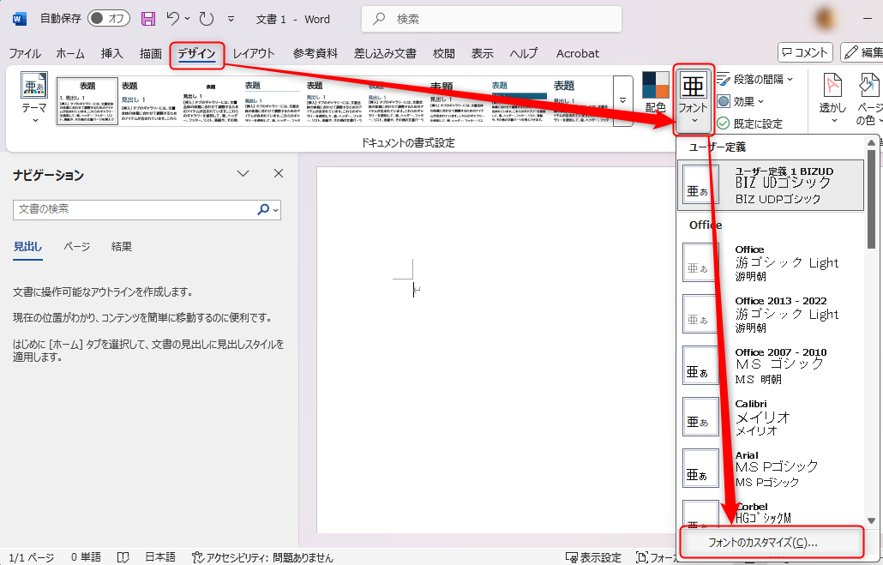Open the Layout (レイアウト) ribbon tab
Image resolution: width=883 pixels, height=565 pixels.
click(254, 53)
